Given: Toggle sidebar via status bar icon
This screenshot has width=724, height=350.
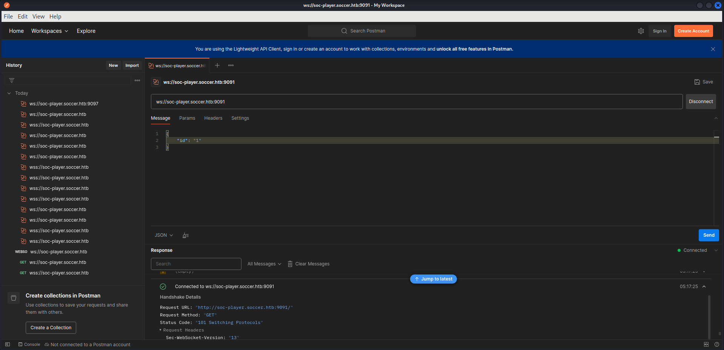Looking at the screenshot, I should (x=8, y=344).
